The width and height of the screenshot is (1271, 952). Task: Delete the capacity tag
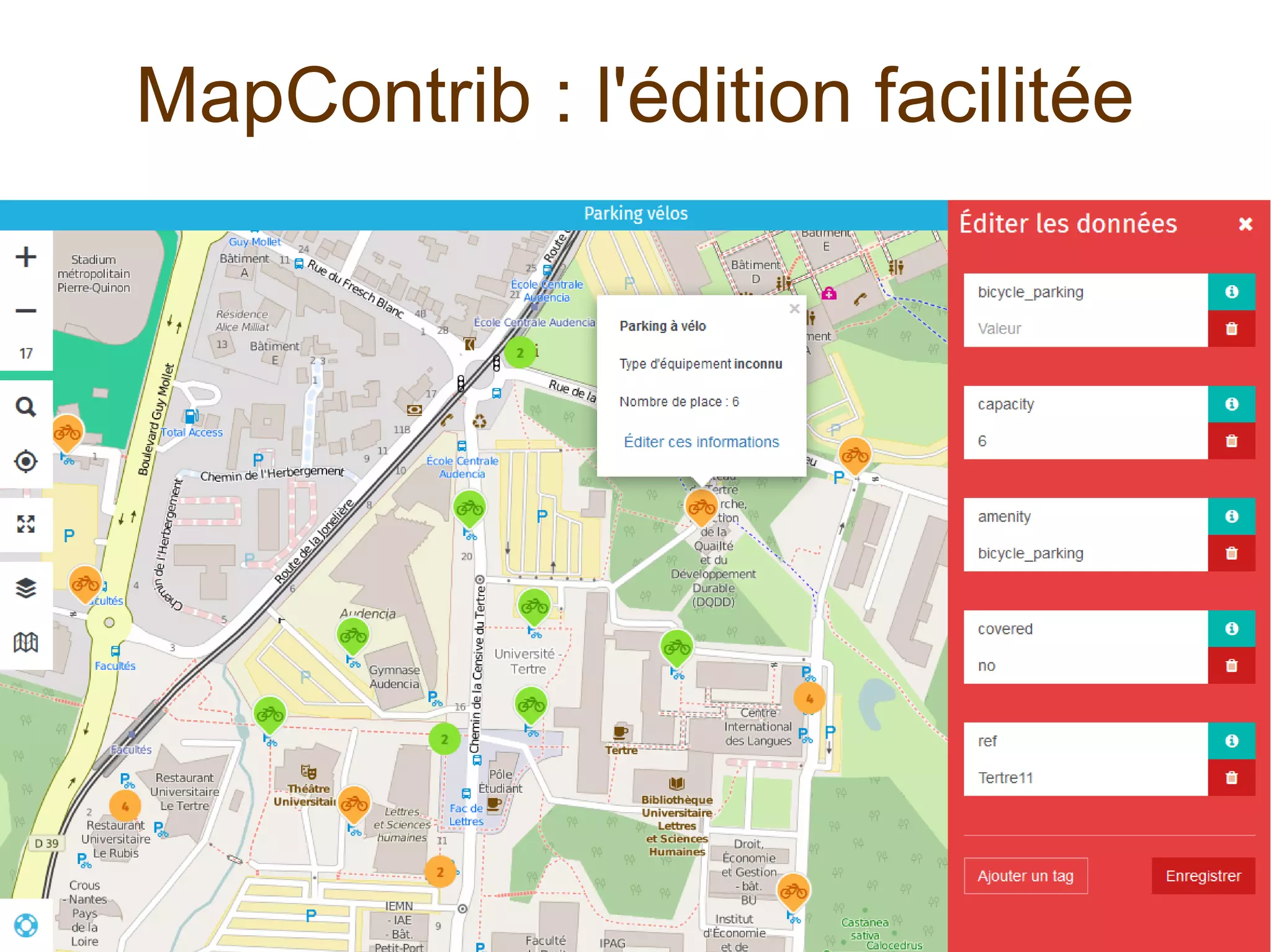click(x=1231, y=441)
